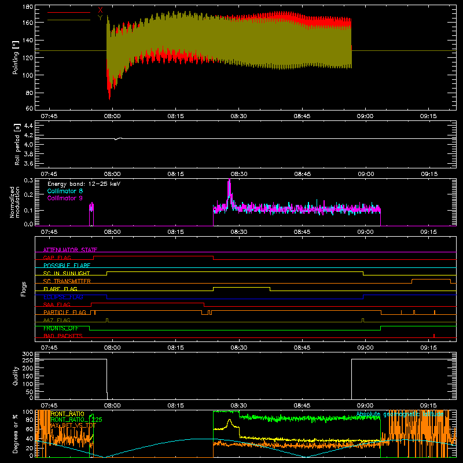Click the ECLIPSE_FLAG label
This screenshot has width=463, height=463.
pyautogui.click(x=63, y=297)
